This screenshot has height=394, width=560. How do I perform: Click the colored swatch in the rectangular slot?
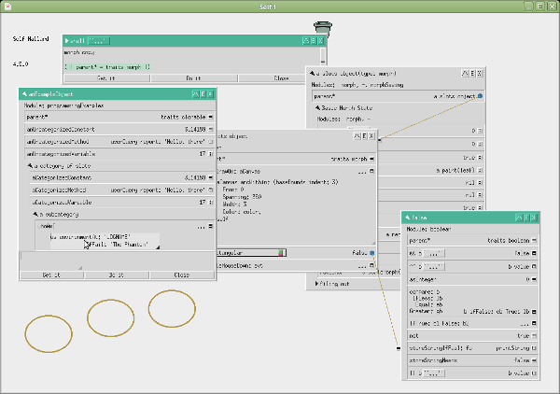pos(282,252)
